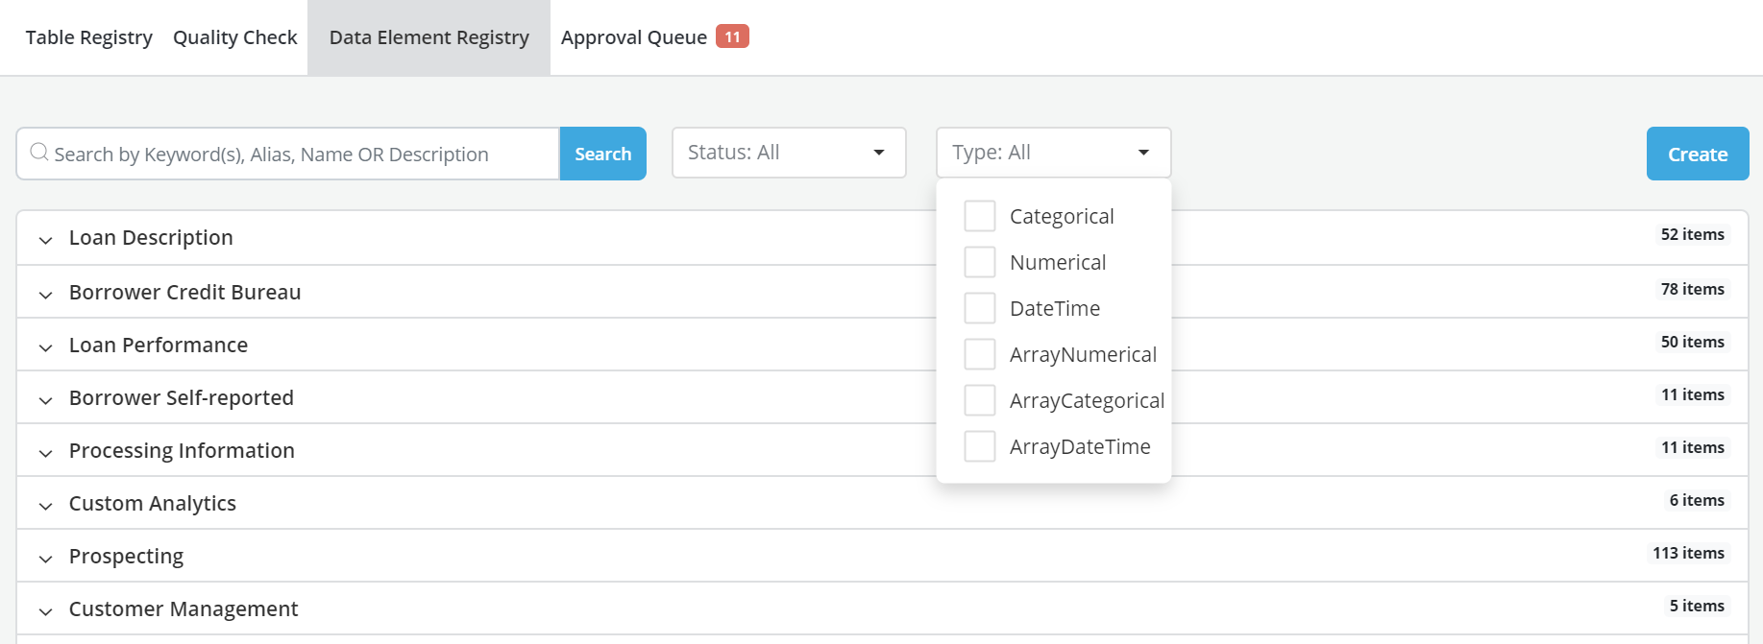Screen dimensions: 1763x644
Task: Enable the Numerical type filter
Action: point(979,262)
